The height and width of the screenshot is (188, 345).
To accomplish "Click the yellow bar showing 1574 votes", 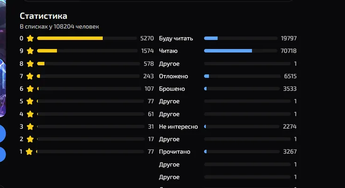I will [47, 51].
